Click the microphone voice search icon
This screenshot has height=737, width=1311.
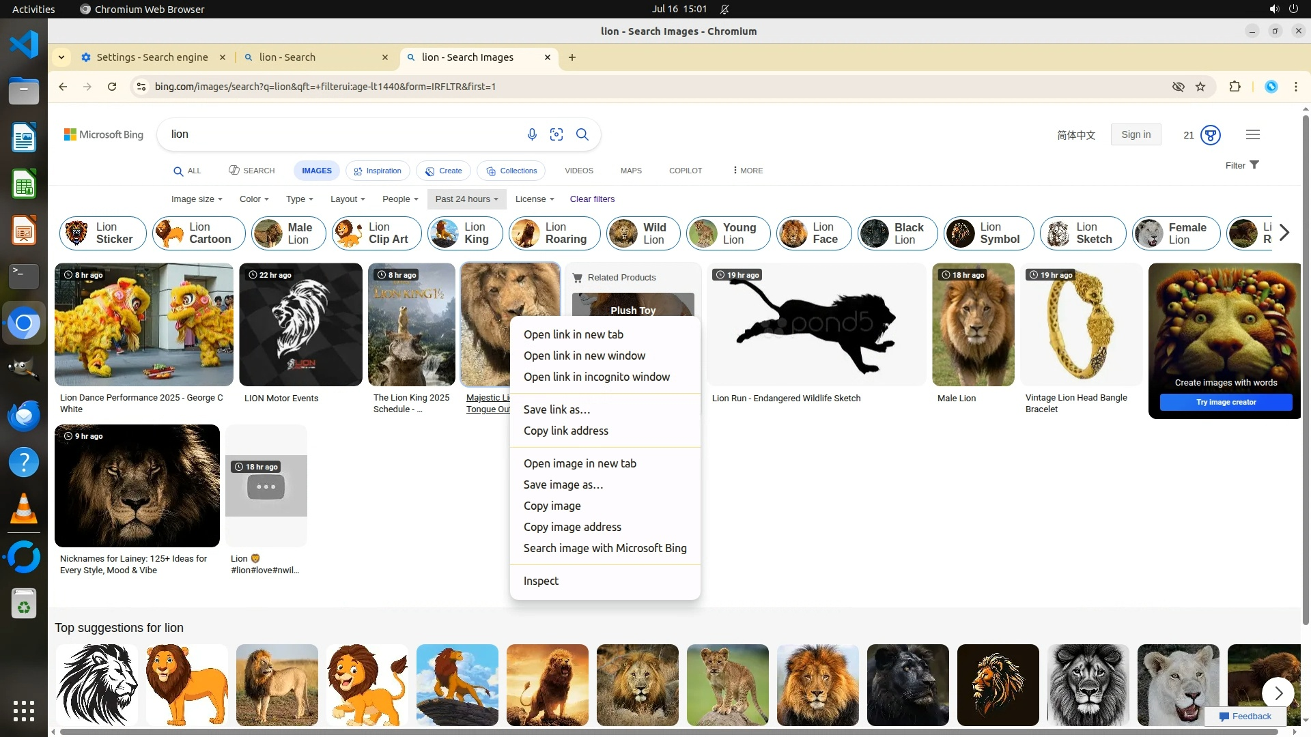tap(532, 134)
